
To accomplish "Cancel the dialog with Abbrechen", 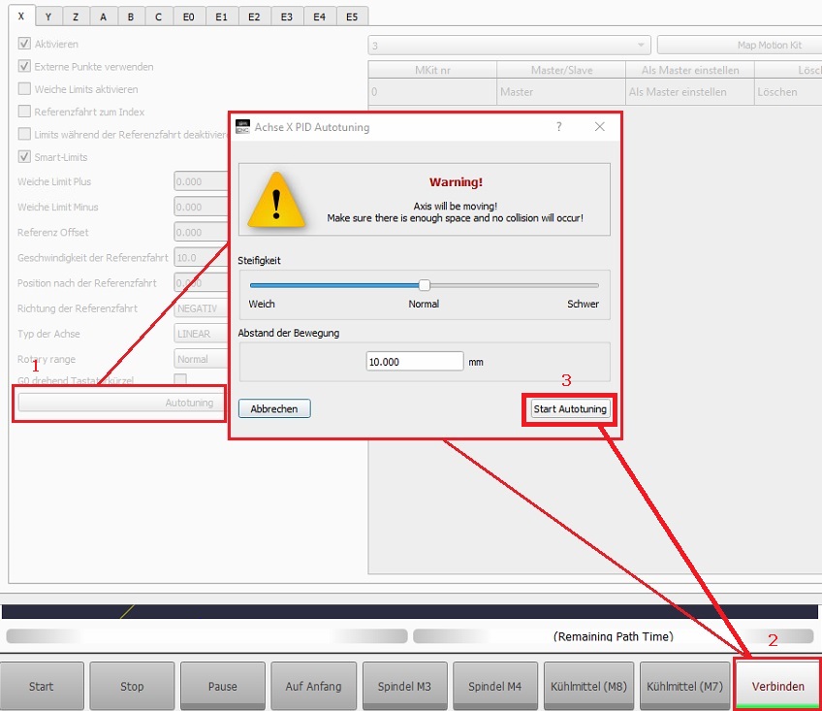I will (274, 408).
